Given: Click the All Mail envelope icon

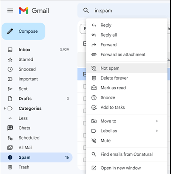Looking at the screenshot, I should 10,148.
